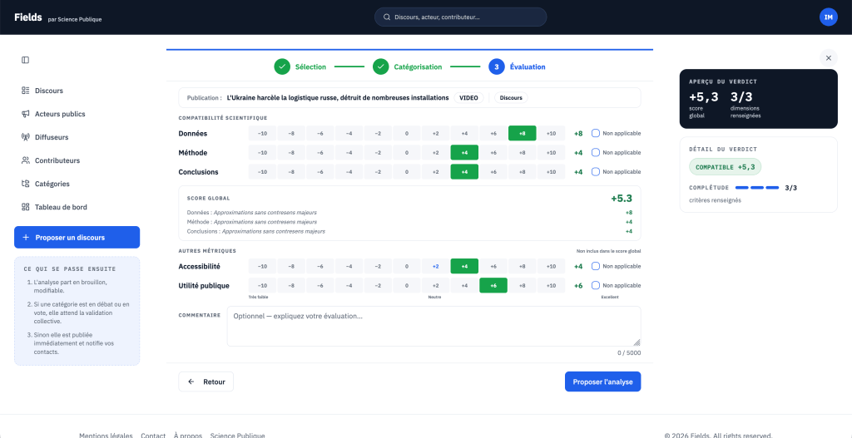852x438 pixels.
Task: Check Non applicable for Données
Action: tap(596, 133)
